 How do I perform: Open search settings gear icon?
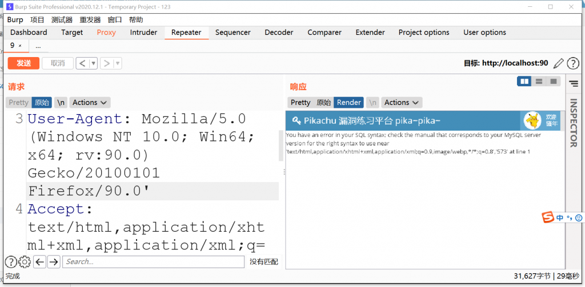[25, 262]
